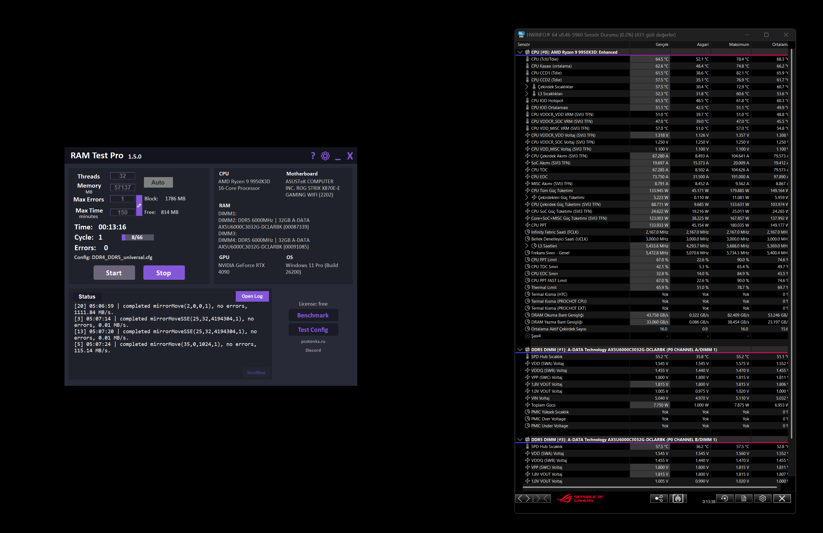Click chip icon of CPU [#0] group

click(527, 52)
